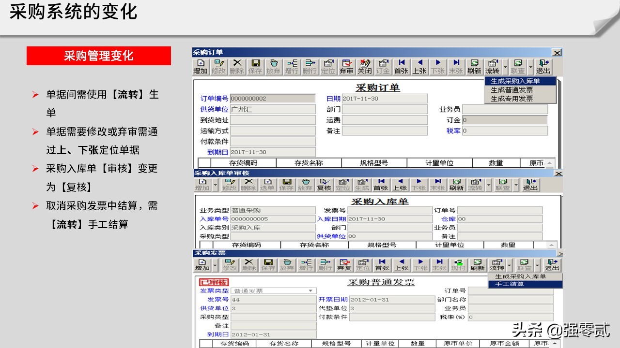Click 弃复 in the 采购发票 toolbar

344,265
